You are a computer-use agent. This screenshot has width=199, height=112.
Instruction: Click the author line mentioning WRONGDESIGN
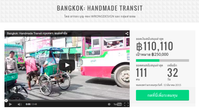(100, 16)
